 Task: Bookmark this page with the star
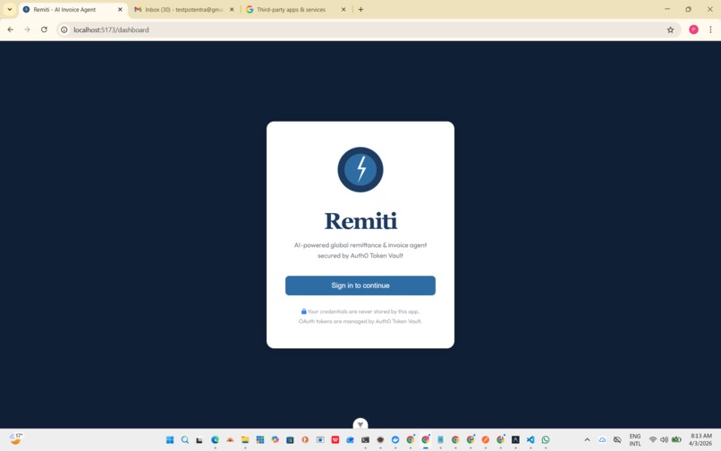click(x=670, y=30)
